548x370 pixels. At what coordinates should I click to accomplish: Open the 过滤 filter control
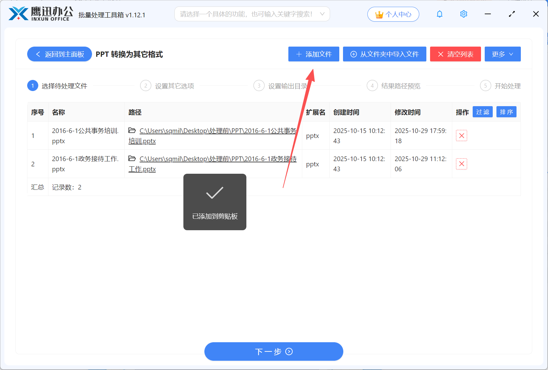[482, 112]
